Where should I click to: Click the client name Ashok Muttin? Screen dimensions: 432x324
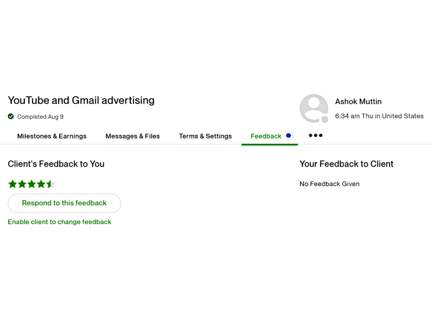358,102
